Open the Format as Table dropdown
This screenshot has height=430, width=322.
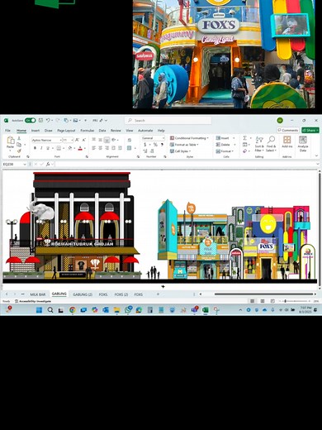(x=184, y=145)
